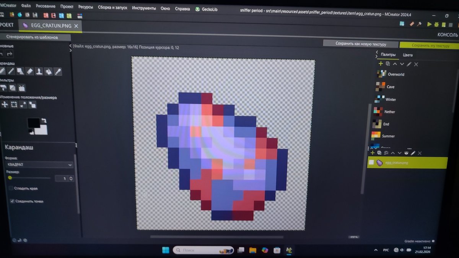Screen dimensions: 459x258
Task: Enable the Сгладить края checkbox
Action: [11, 188]
